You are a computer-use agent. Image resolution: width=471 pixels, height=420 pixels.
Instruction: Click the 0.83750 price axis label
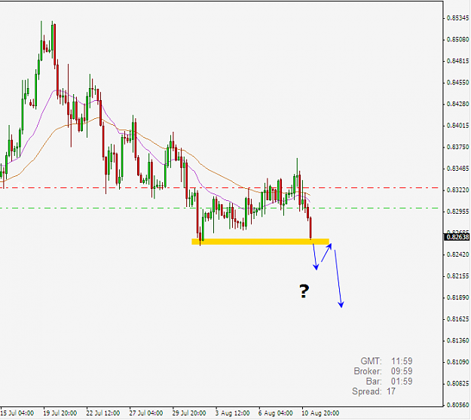pyautogui.click(x=457, y=147)
